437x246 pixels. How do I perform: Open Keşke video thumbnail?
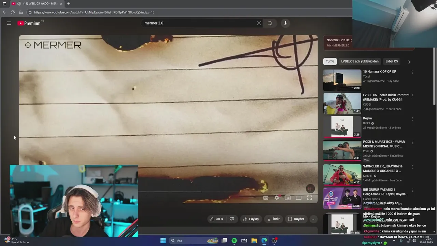tap(342, 127)
